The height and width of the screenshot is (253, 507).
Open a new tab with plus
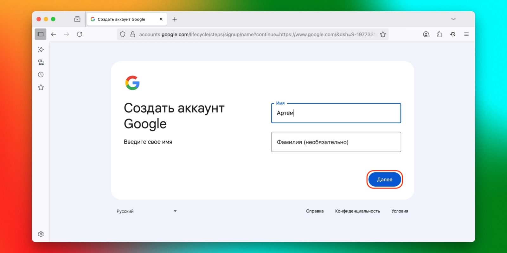(175, 19)
